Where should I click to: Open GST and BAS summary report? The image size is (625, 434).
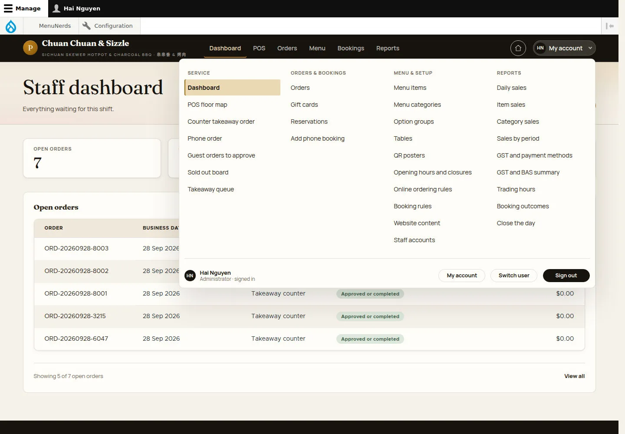click(x=528, y=172)
